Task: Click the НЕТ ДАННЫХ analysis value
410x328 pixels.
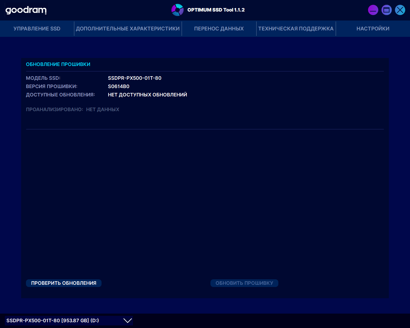Action: click(102, 110)
